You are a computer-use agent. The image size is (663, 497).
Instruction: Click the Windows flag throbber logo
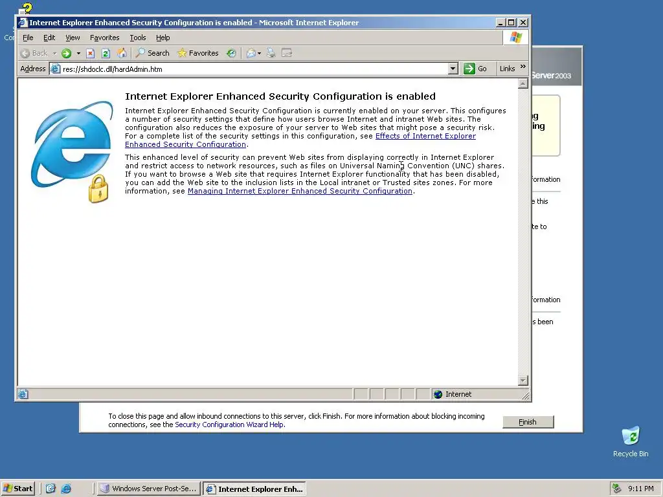515,38
